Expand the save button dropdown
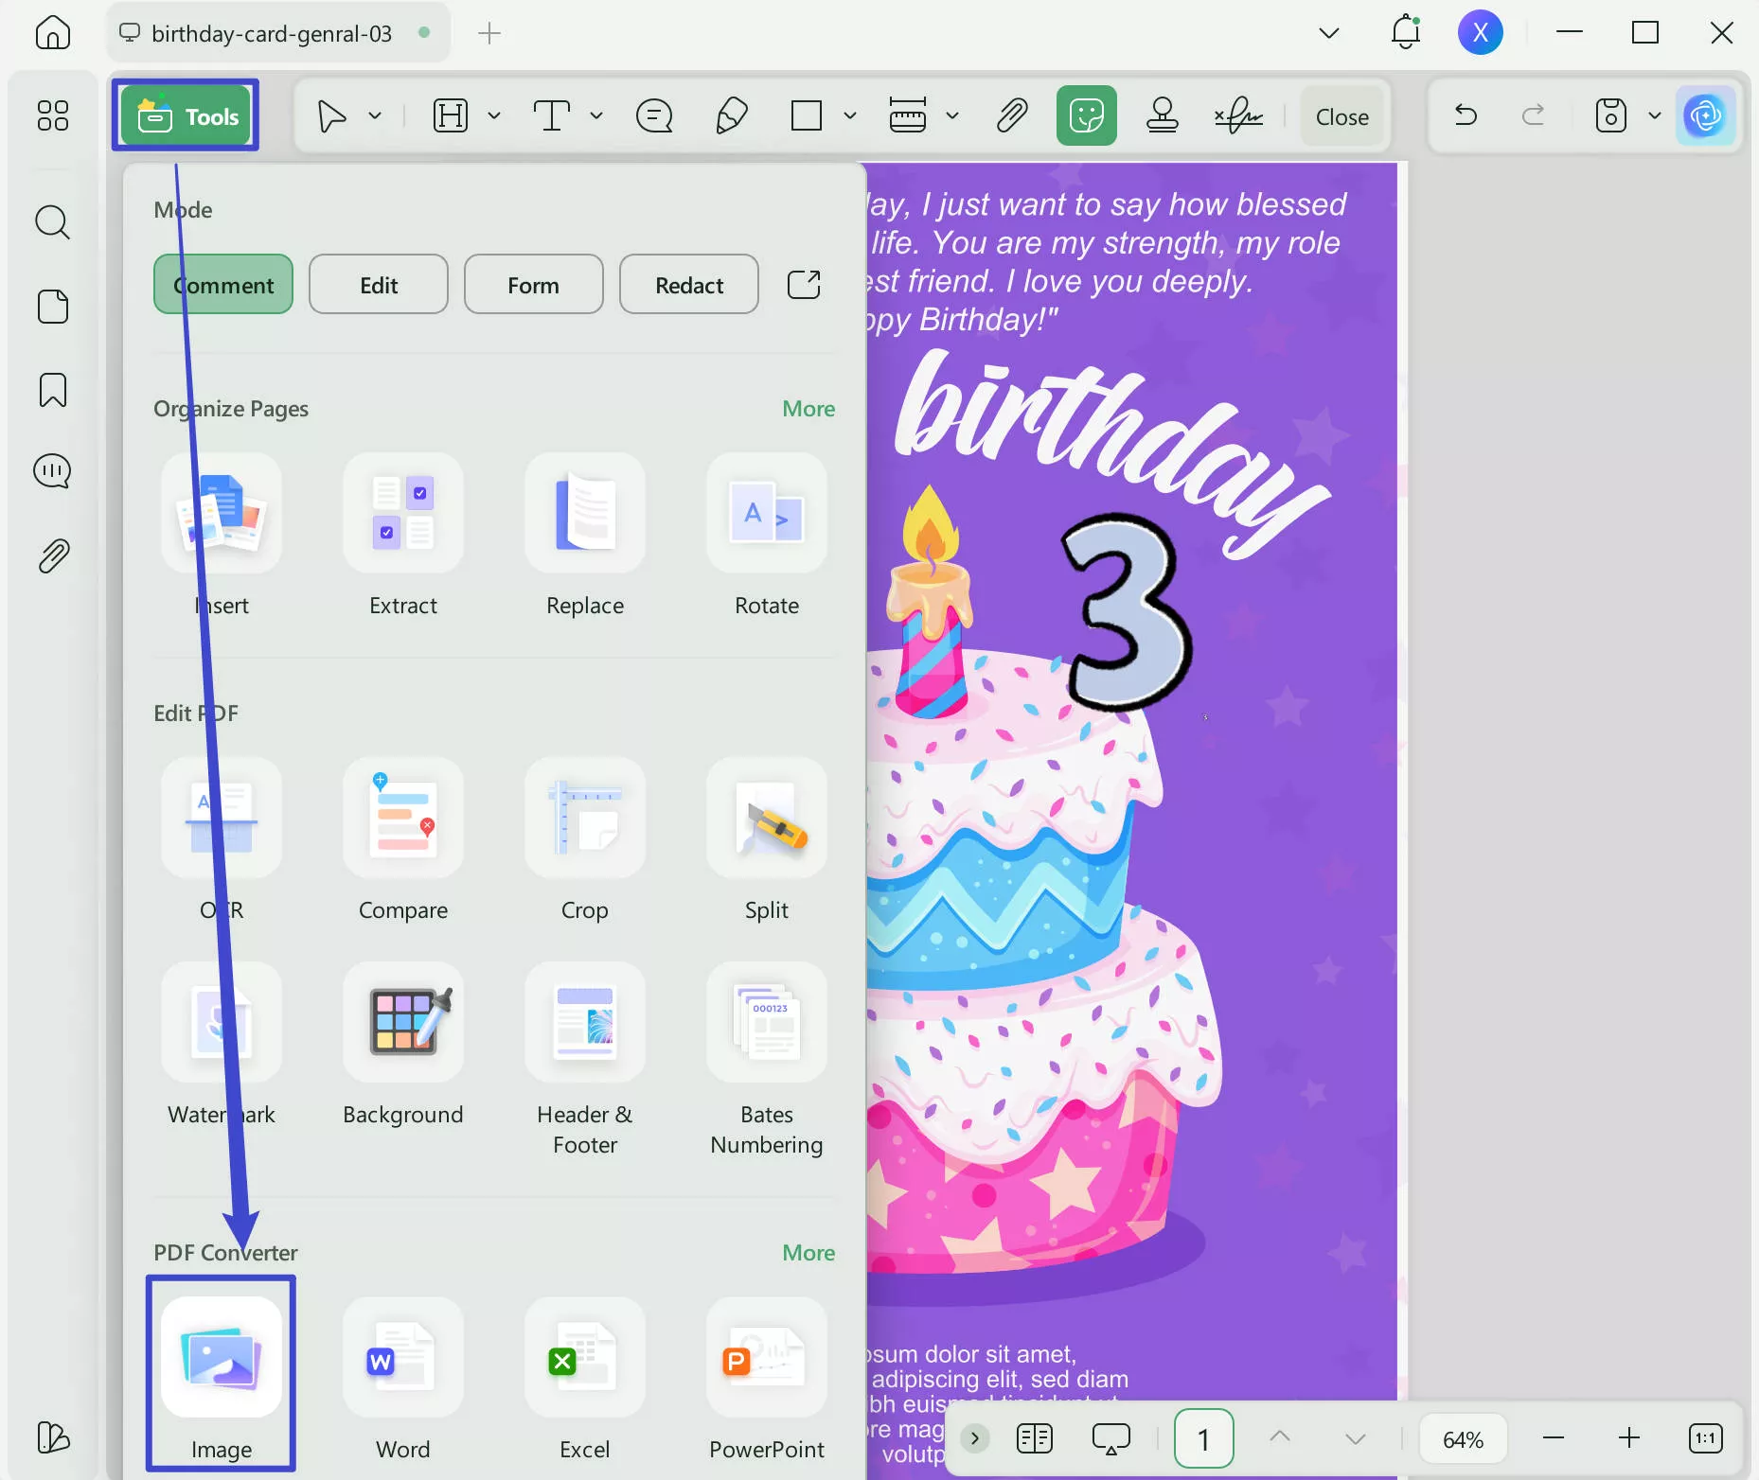Screen dimensions: 1759x1480 (1654, 115)
